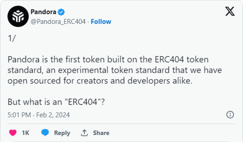Open the Pandora display name link

click(x=43, y=12)
